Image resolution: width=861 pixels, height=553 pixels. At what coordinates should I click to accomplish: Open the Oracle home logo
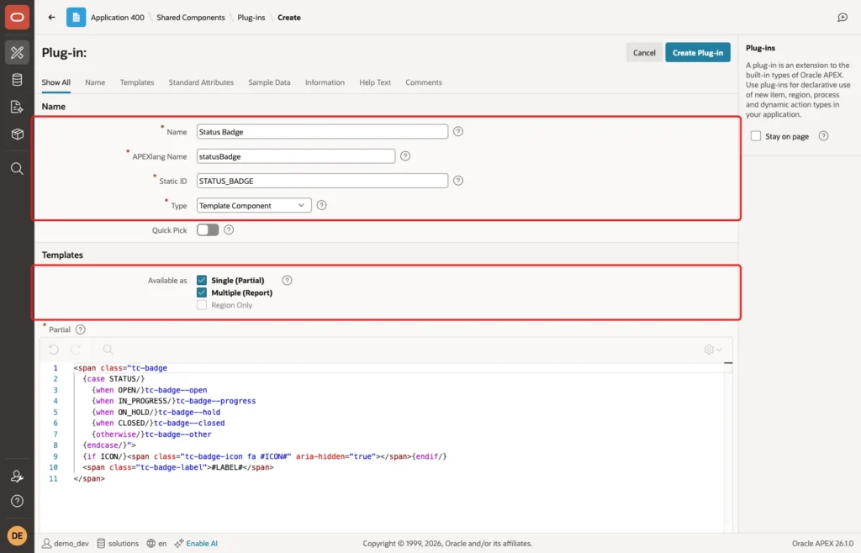(17, 17)
